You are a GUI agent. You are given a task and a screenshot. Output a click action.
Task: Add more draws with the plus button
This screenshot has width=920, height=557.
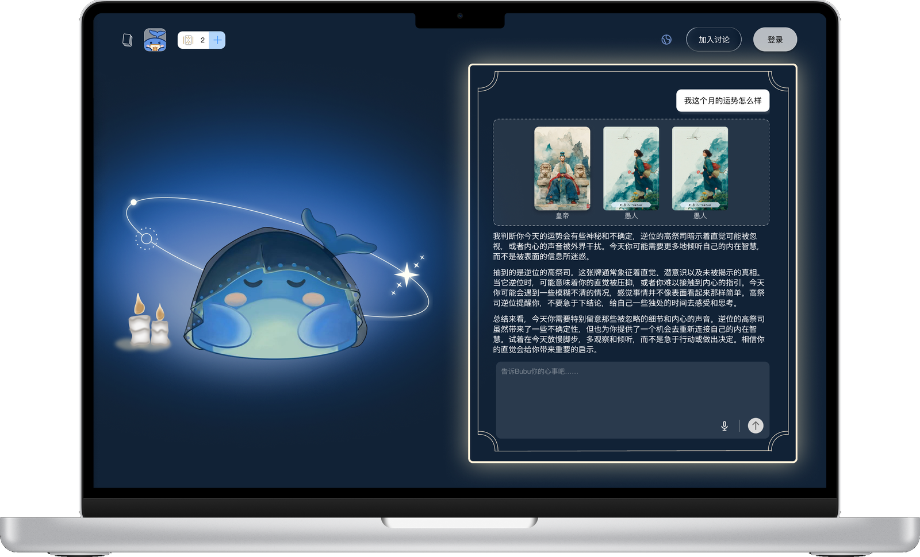pos(217,40)
